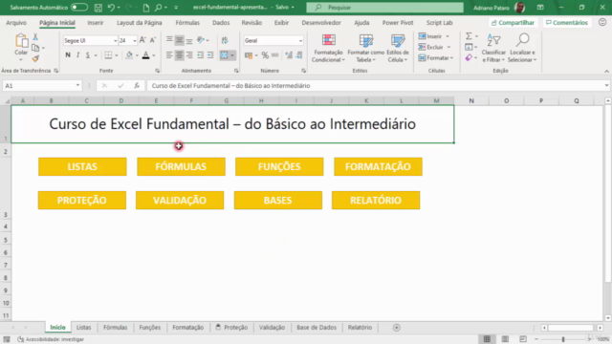Switch to Page Break Preview icon
The width and height of the screenshot is (612, 344).
pos(523,339)
